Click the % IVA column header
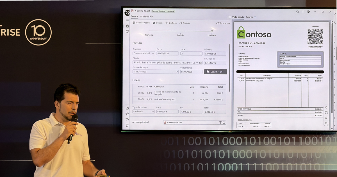This screenshot has width=337, height=177. pos(141,87)
